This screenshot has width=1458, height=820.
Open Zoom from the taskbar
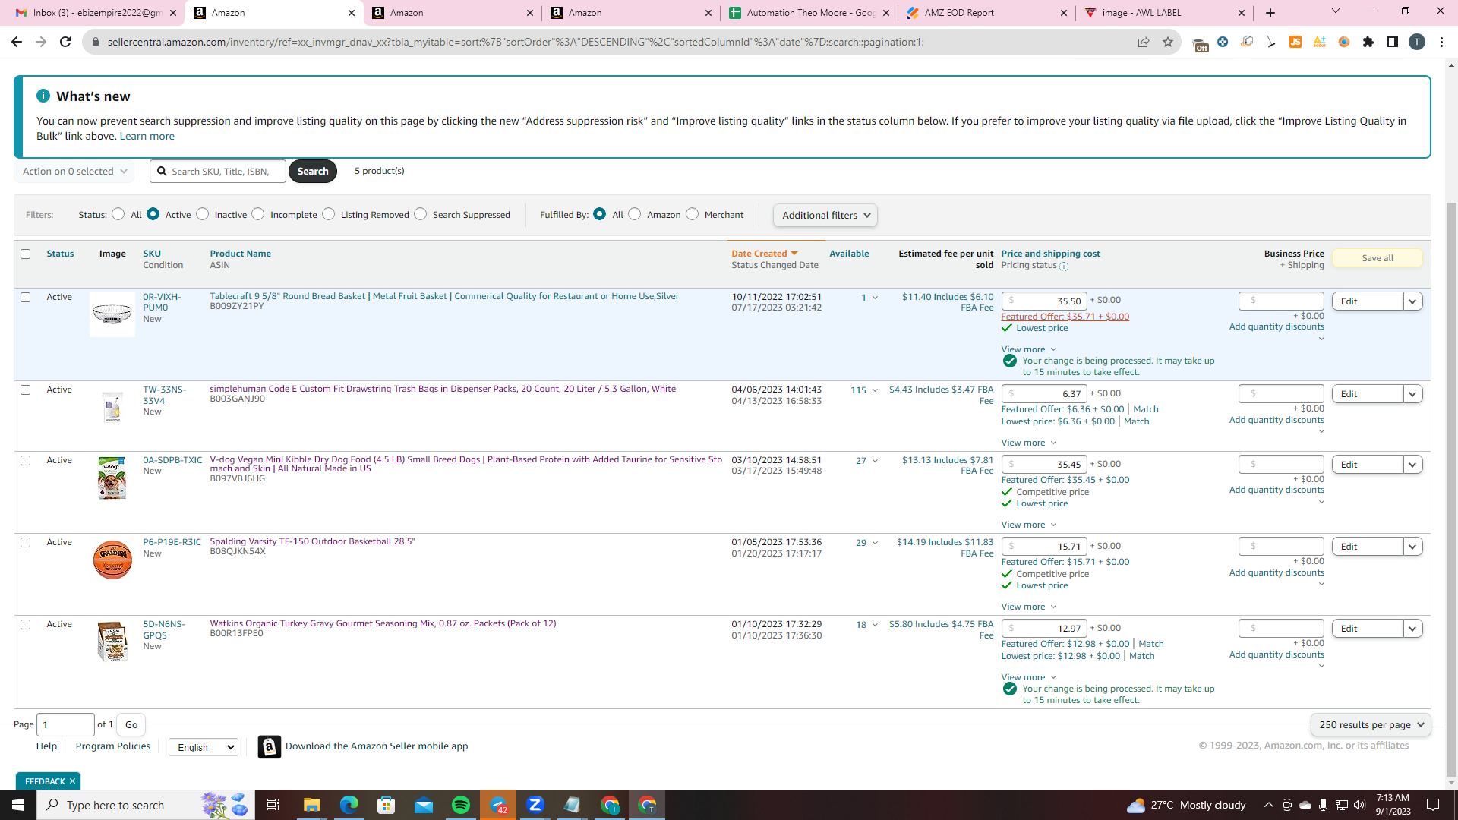pyautogui.click(x=535, y=805)
